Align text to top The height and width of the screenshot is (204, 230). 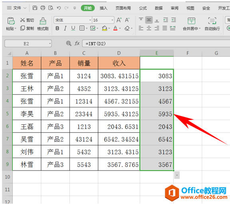click(x=141, y=20)
